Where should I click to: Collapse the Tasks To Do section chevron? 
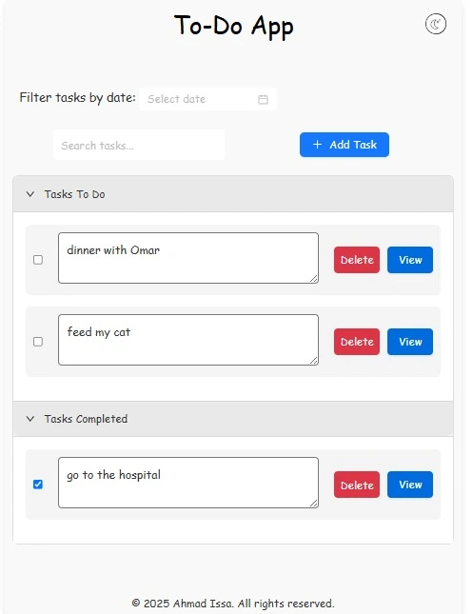30,194
